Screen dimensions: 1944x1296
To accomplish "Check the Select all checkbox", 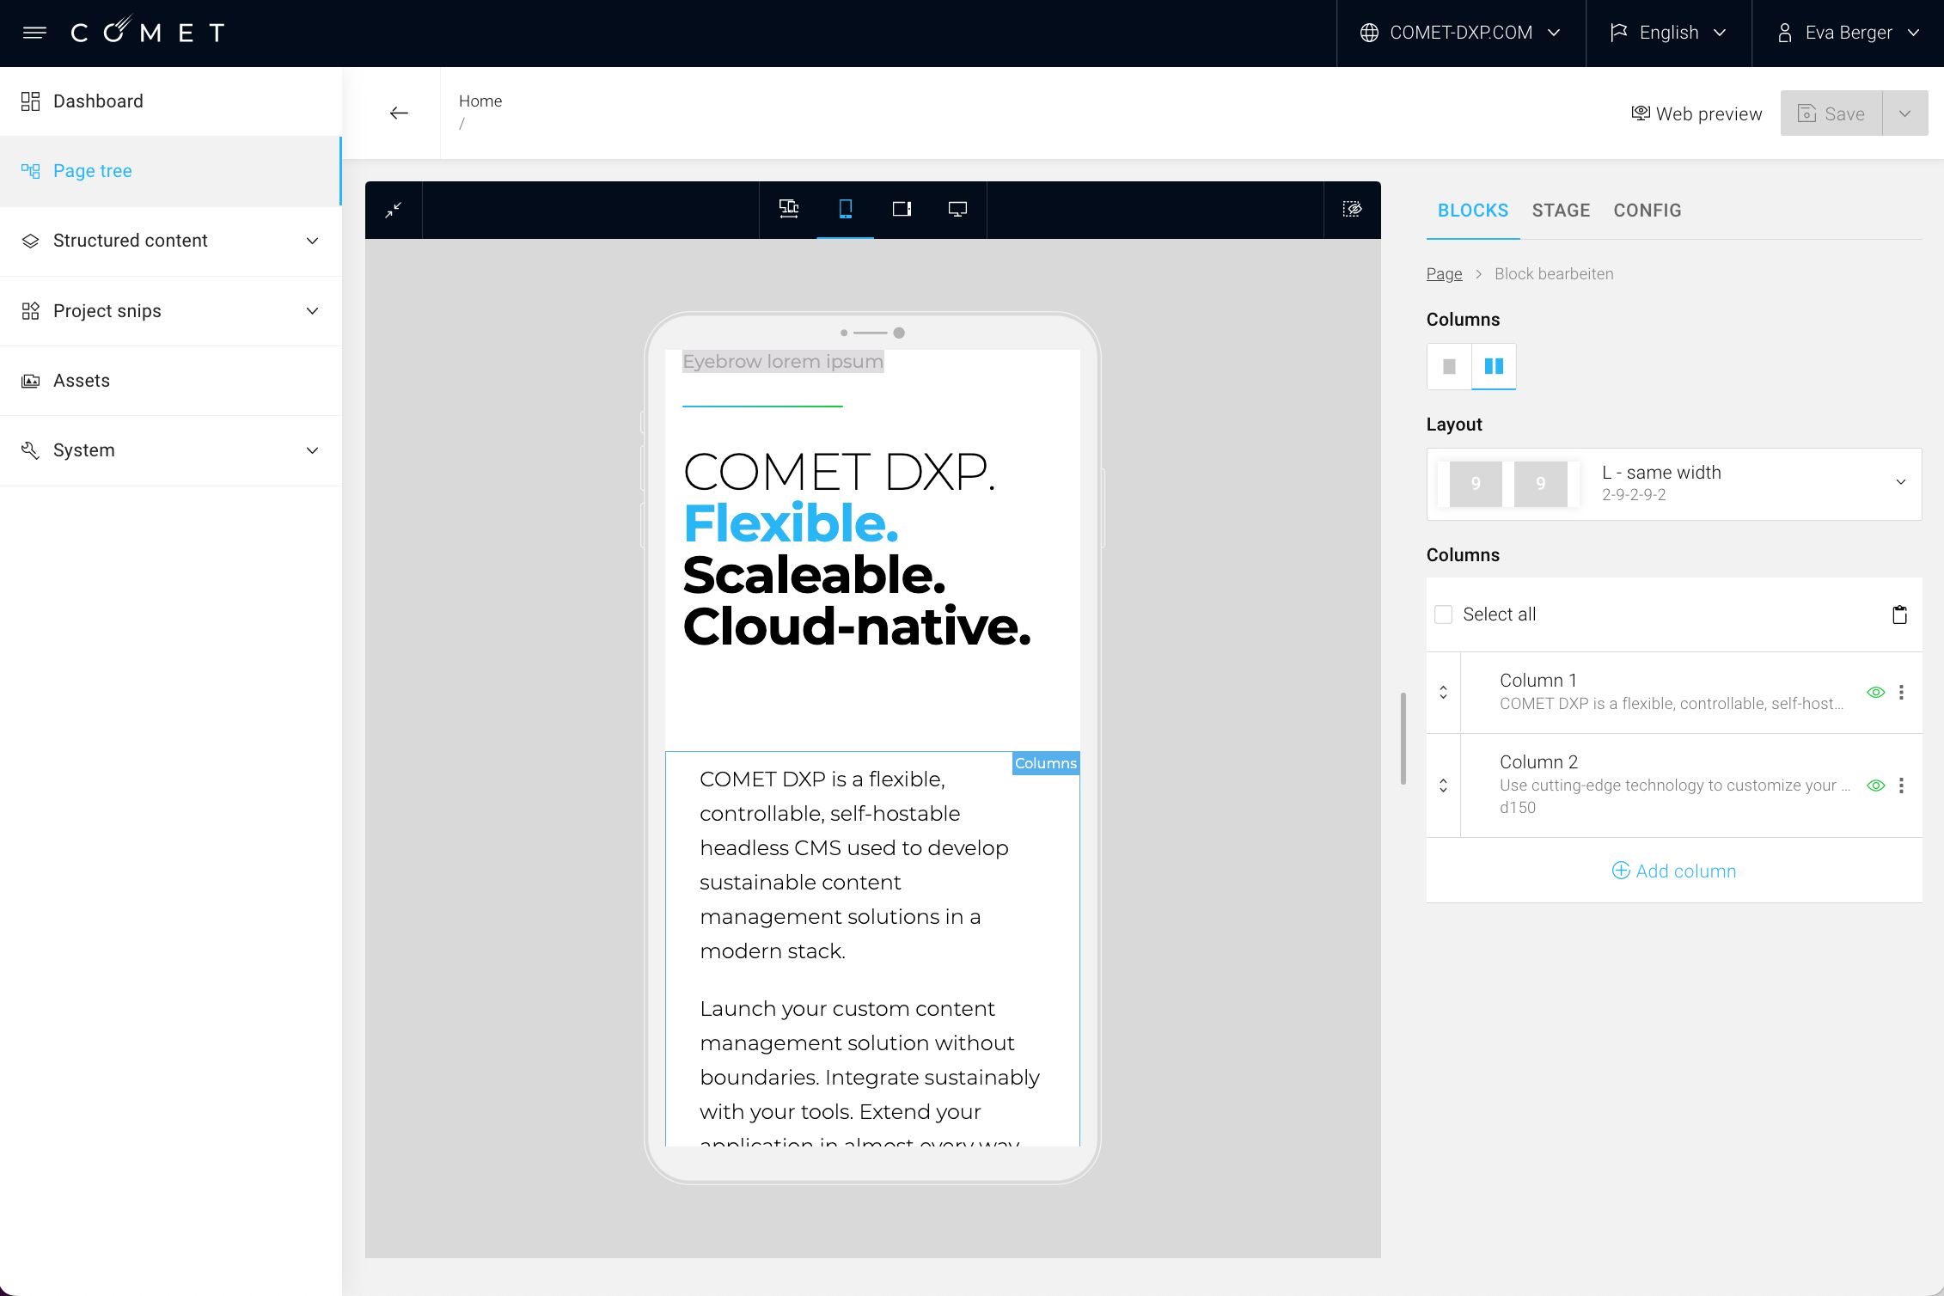I will pyautogui.click(x=1444, y=614).
